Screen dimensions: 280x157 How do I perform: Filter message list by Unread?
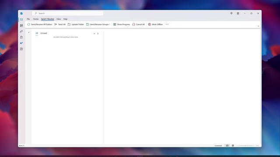[44, 33]
